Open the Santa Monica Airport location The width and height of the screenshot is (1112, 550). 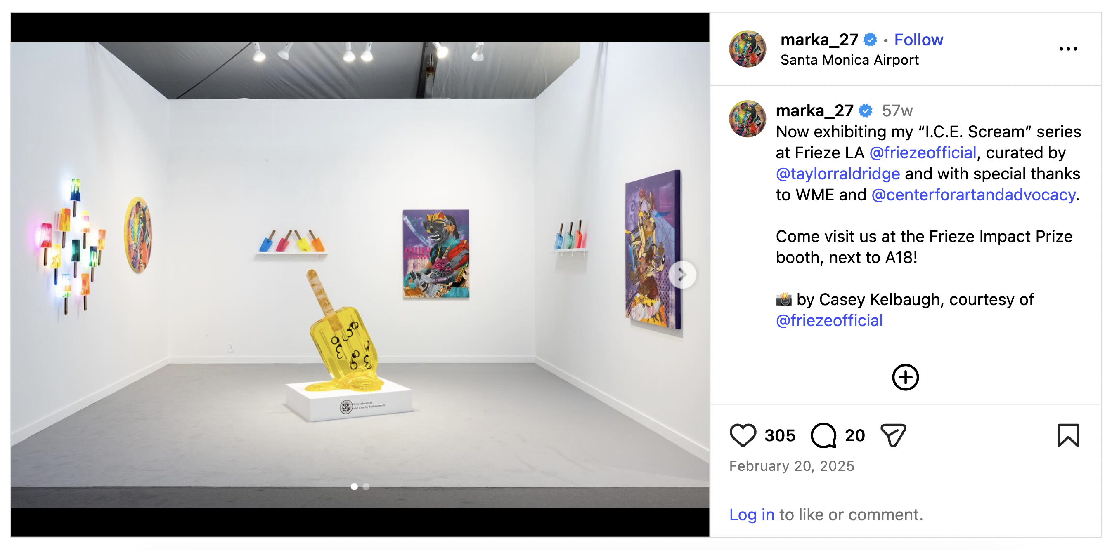coord(849,60)
